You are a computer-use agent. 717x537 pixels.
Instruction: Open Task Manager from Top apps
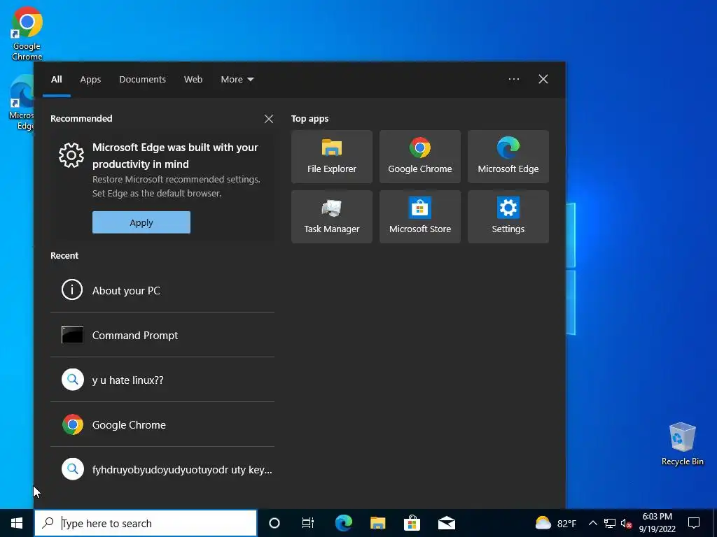(x=331, y=217)
